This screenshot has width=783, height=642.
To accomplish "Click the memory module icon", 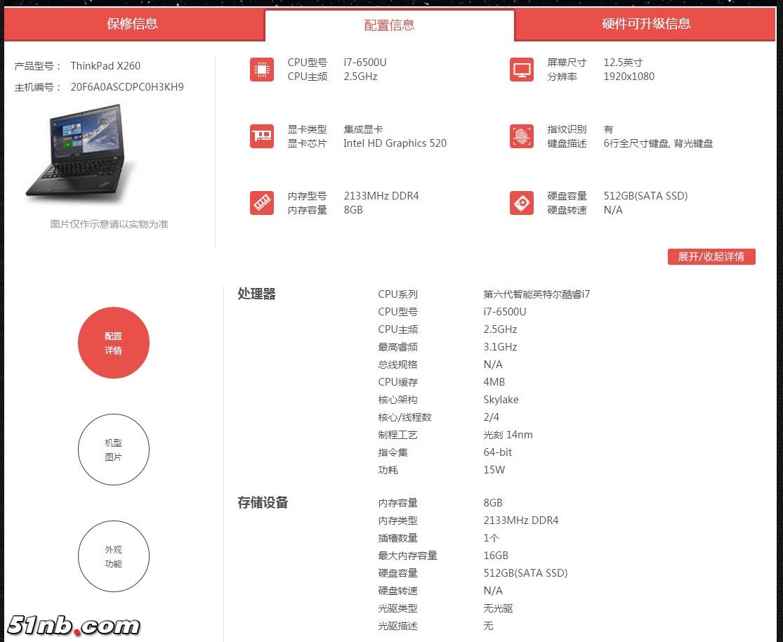I will pyautogui.click(x=262, y=203).
